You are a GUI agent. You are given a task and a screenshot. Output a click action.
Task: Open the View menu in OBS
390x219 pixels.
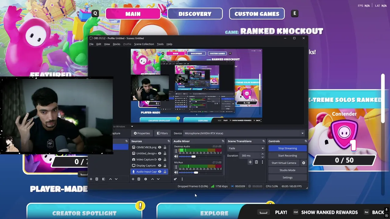tap(107, 44)
